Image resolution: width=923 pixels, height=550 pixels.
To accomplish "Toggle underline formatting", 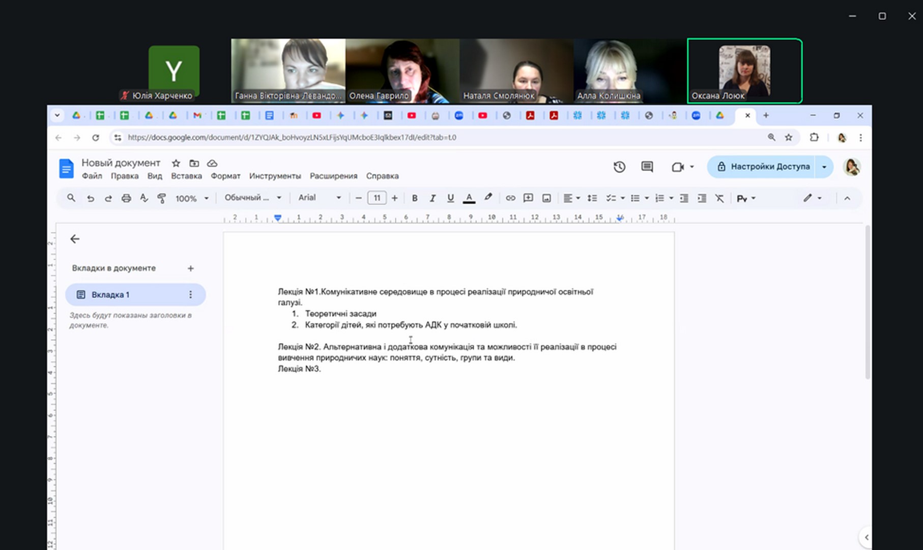I will click(x=450, y=198).
